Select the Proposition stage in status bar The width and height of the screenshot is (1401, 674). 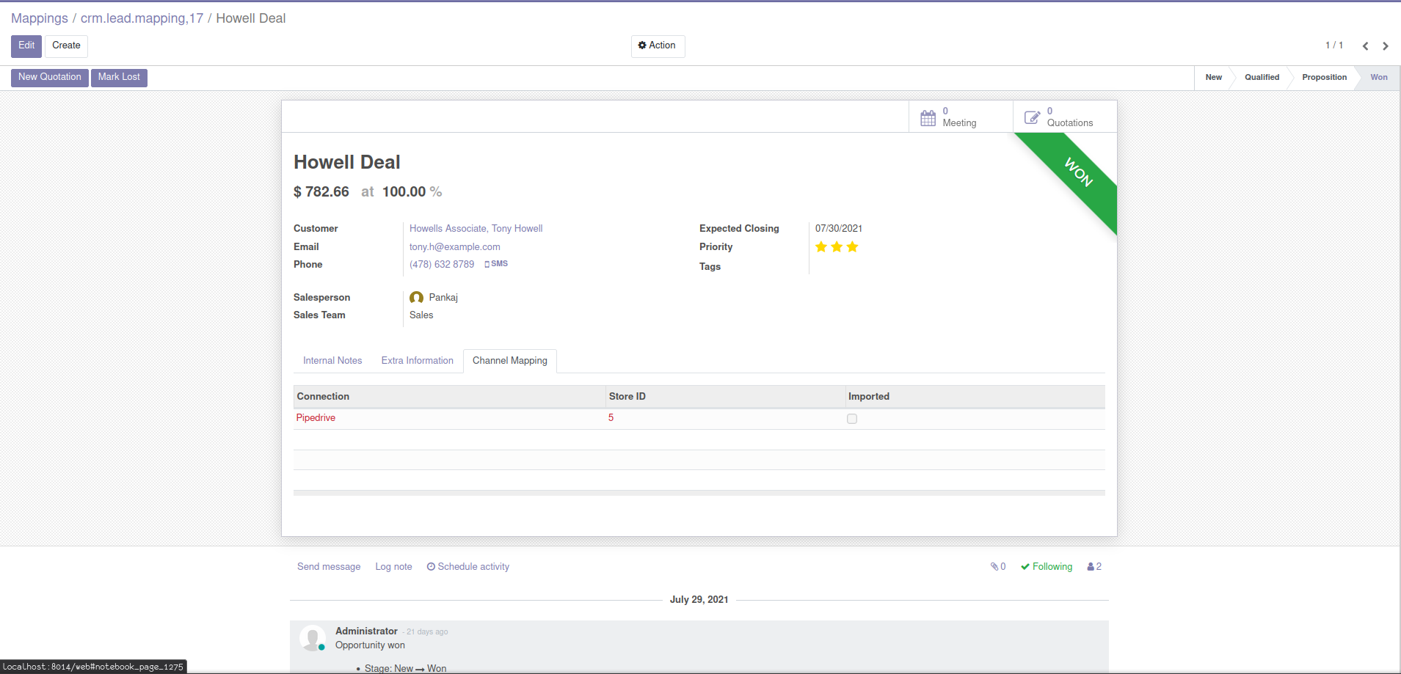[1324, 78]
